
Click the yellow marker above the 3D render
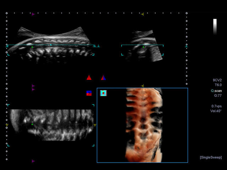point(142,86)
